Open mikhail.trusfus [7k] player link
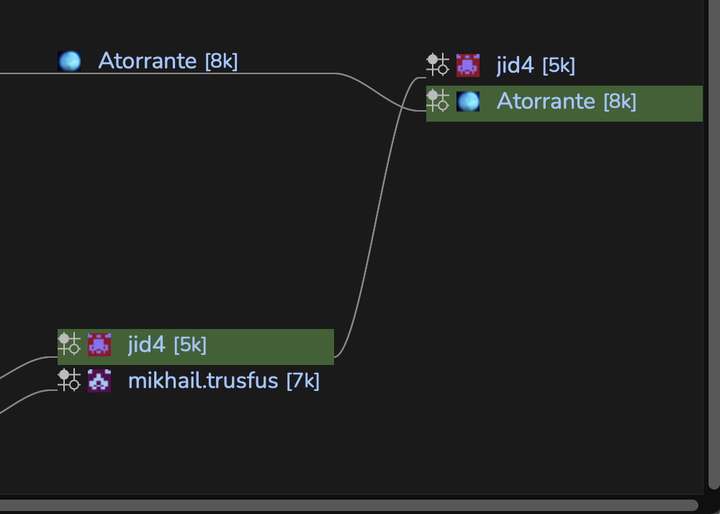This screenshot has width=720, height=514. (x=224, y=380)
